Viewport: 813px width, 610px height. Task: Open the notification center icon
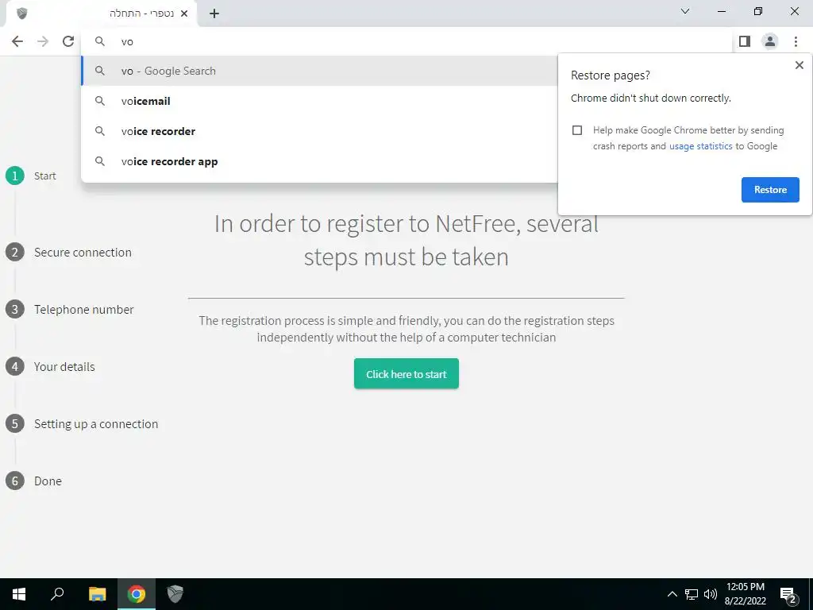[x=788, y=594]
